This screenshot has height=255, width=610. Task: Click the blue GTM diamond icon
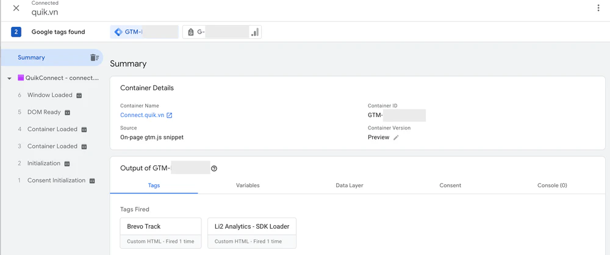click(119, 32)
